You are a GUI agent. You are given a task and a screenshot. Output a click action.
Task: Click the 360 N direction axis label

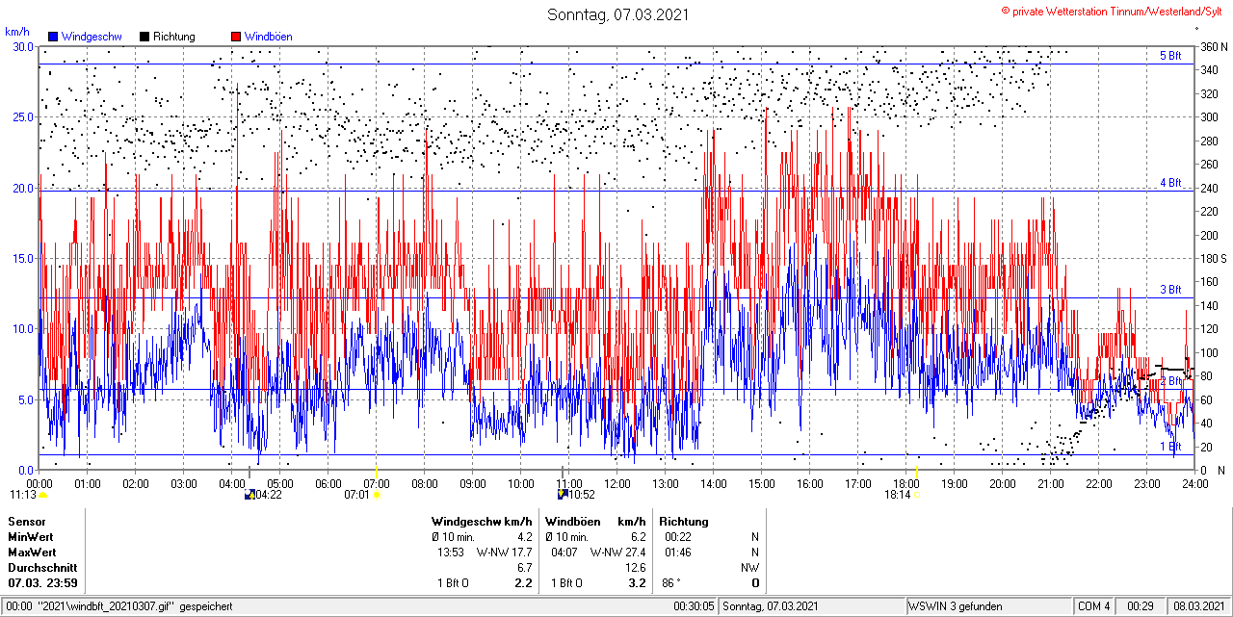(x=1214, y=46)
